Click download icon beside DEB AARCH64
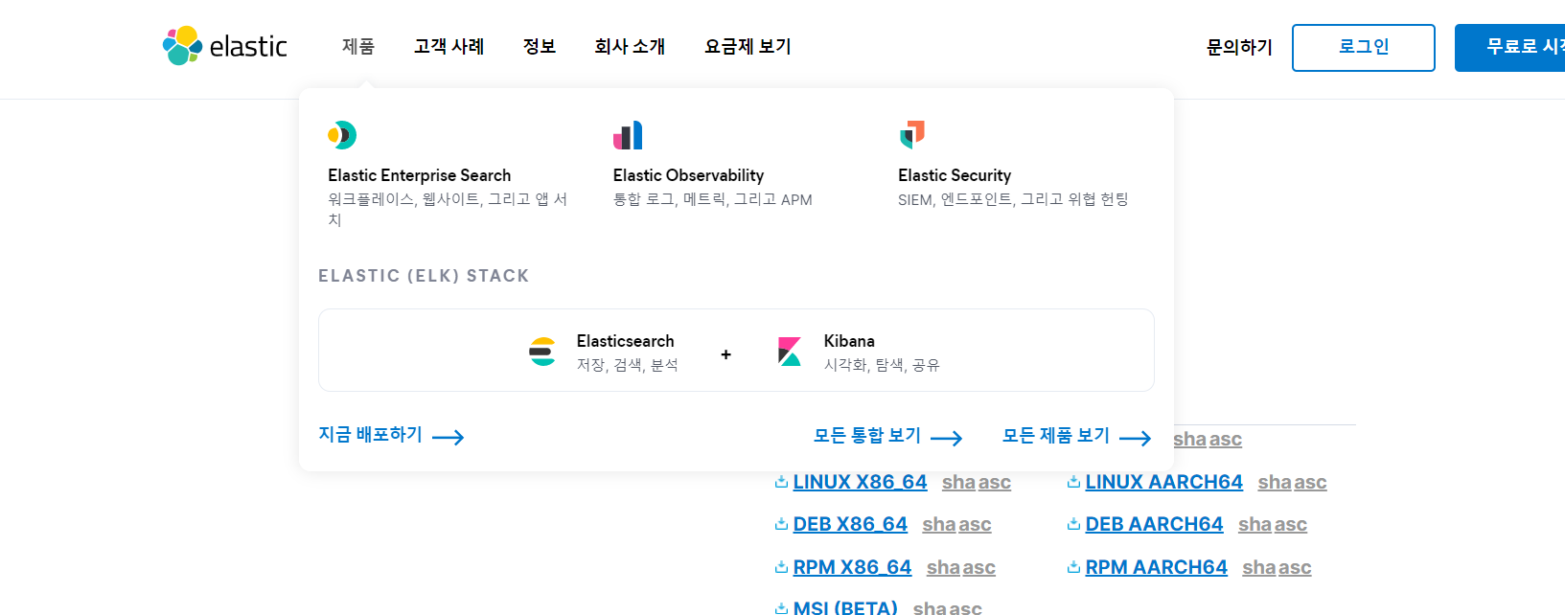This screenshot has width=1565, height=615. (1073, 524)
